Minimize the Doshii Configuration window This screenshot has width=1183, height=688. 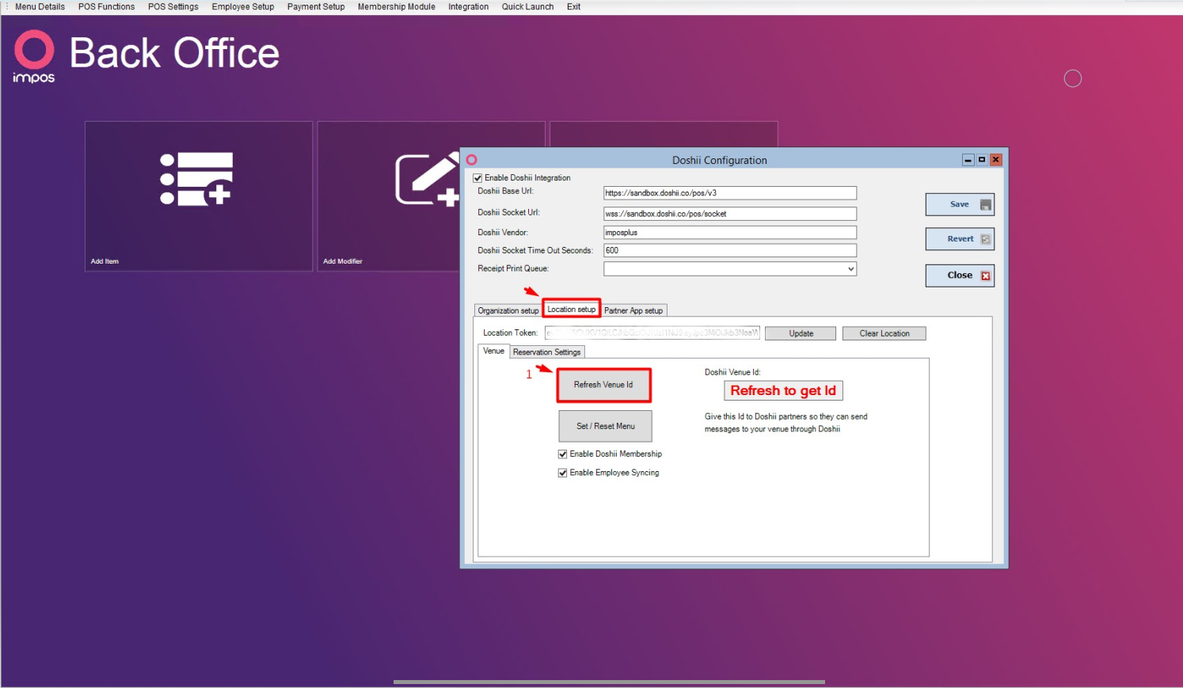click(x=968, y=160)
